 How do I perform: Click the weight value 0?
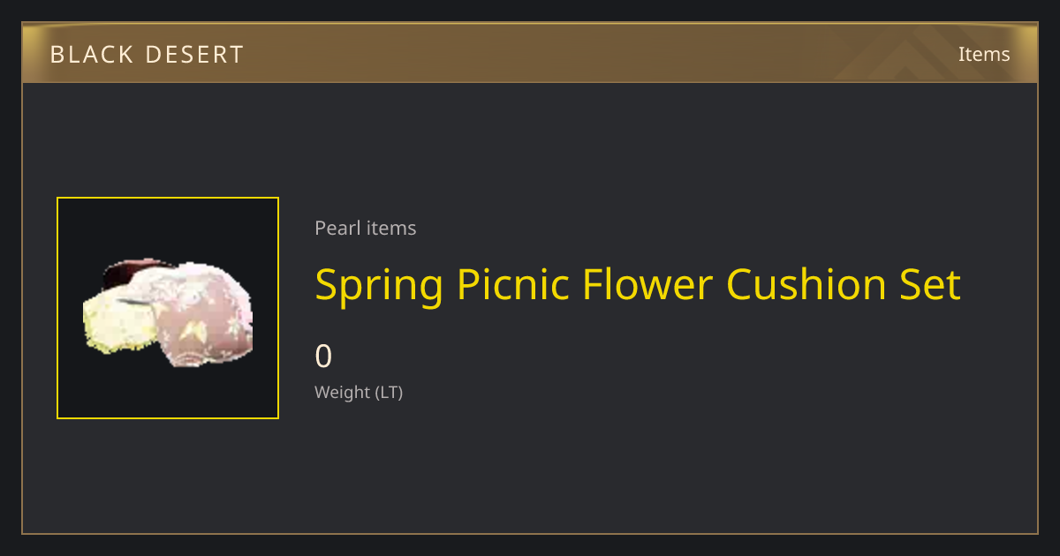[323, 357]
